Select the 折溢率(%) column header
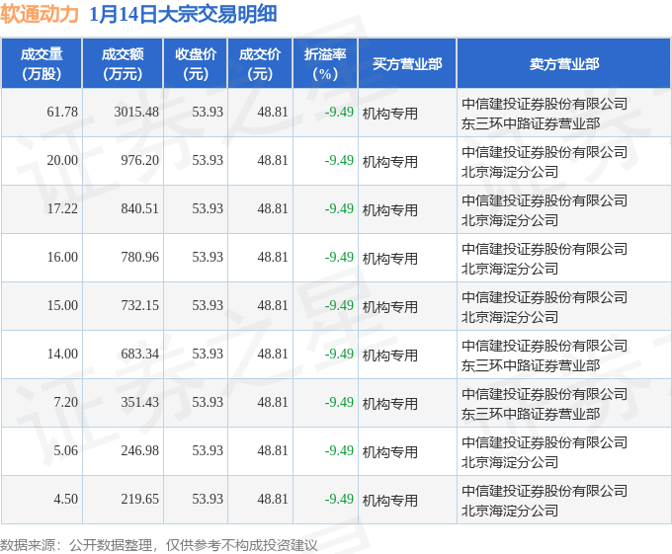 (325, 64)
